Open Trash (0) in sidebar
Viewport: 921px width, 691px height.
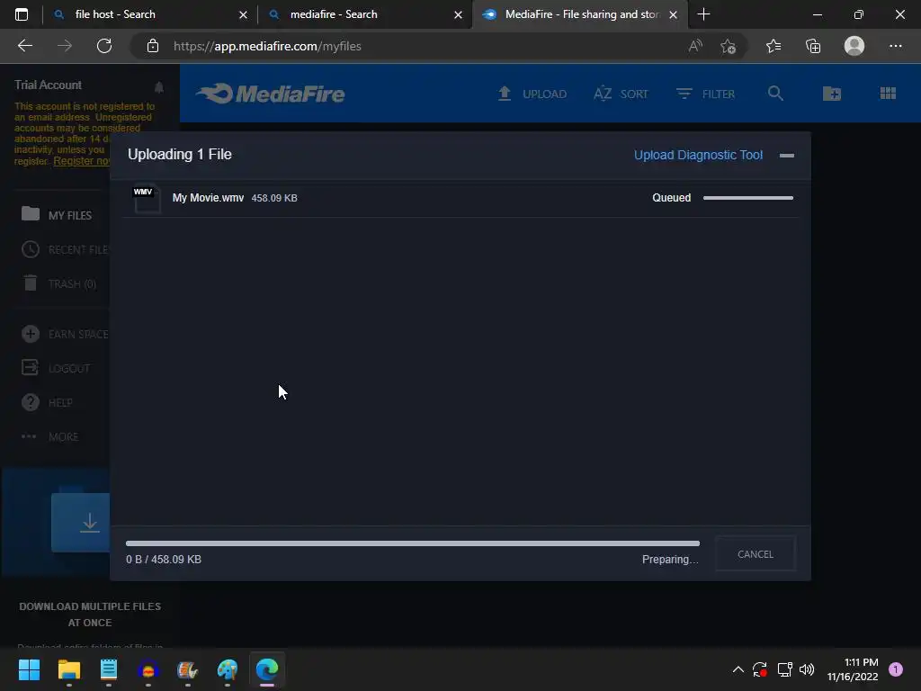tap(58, 283)
